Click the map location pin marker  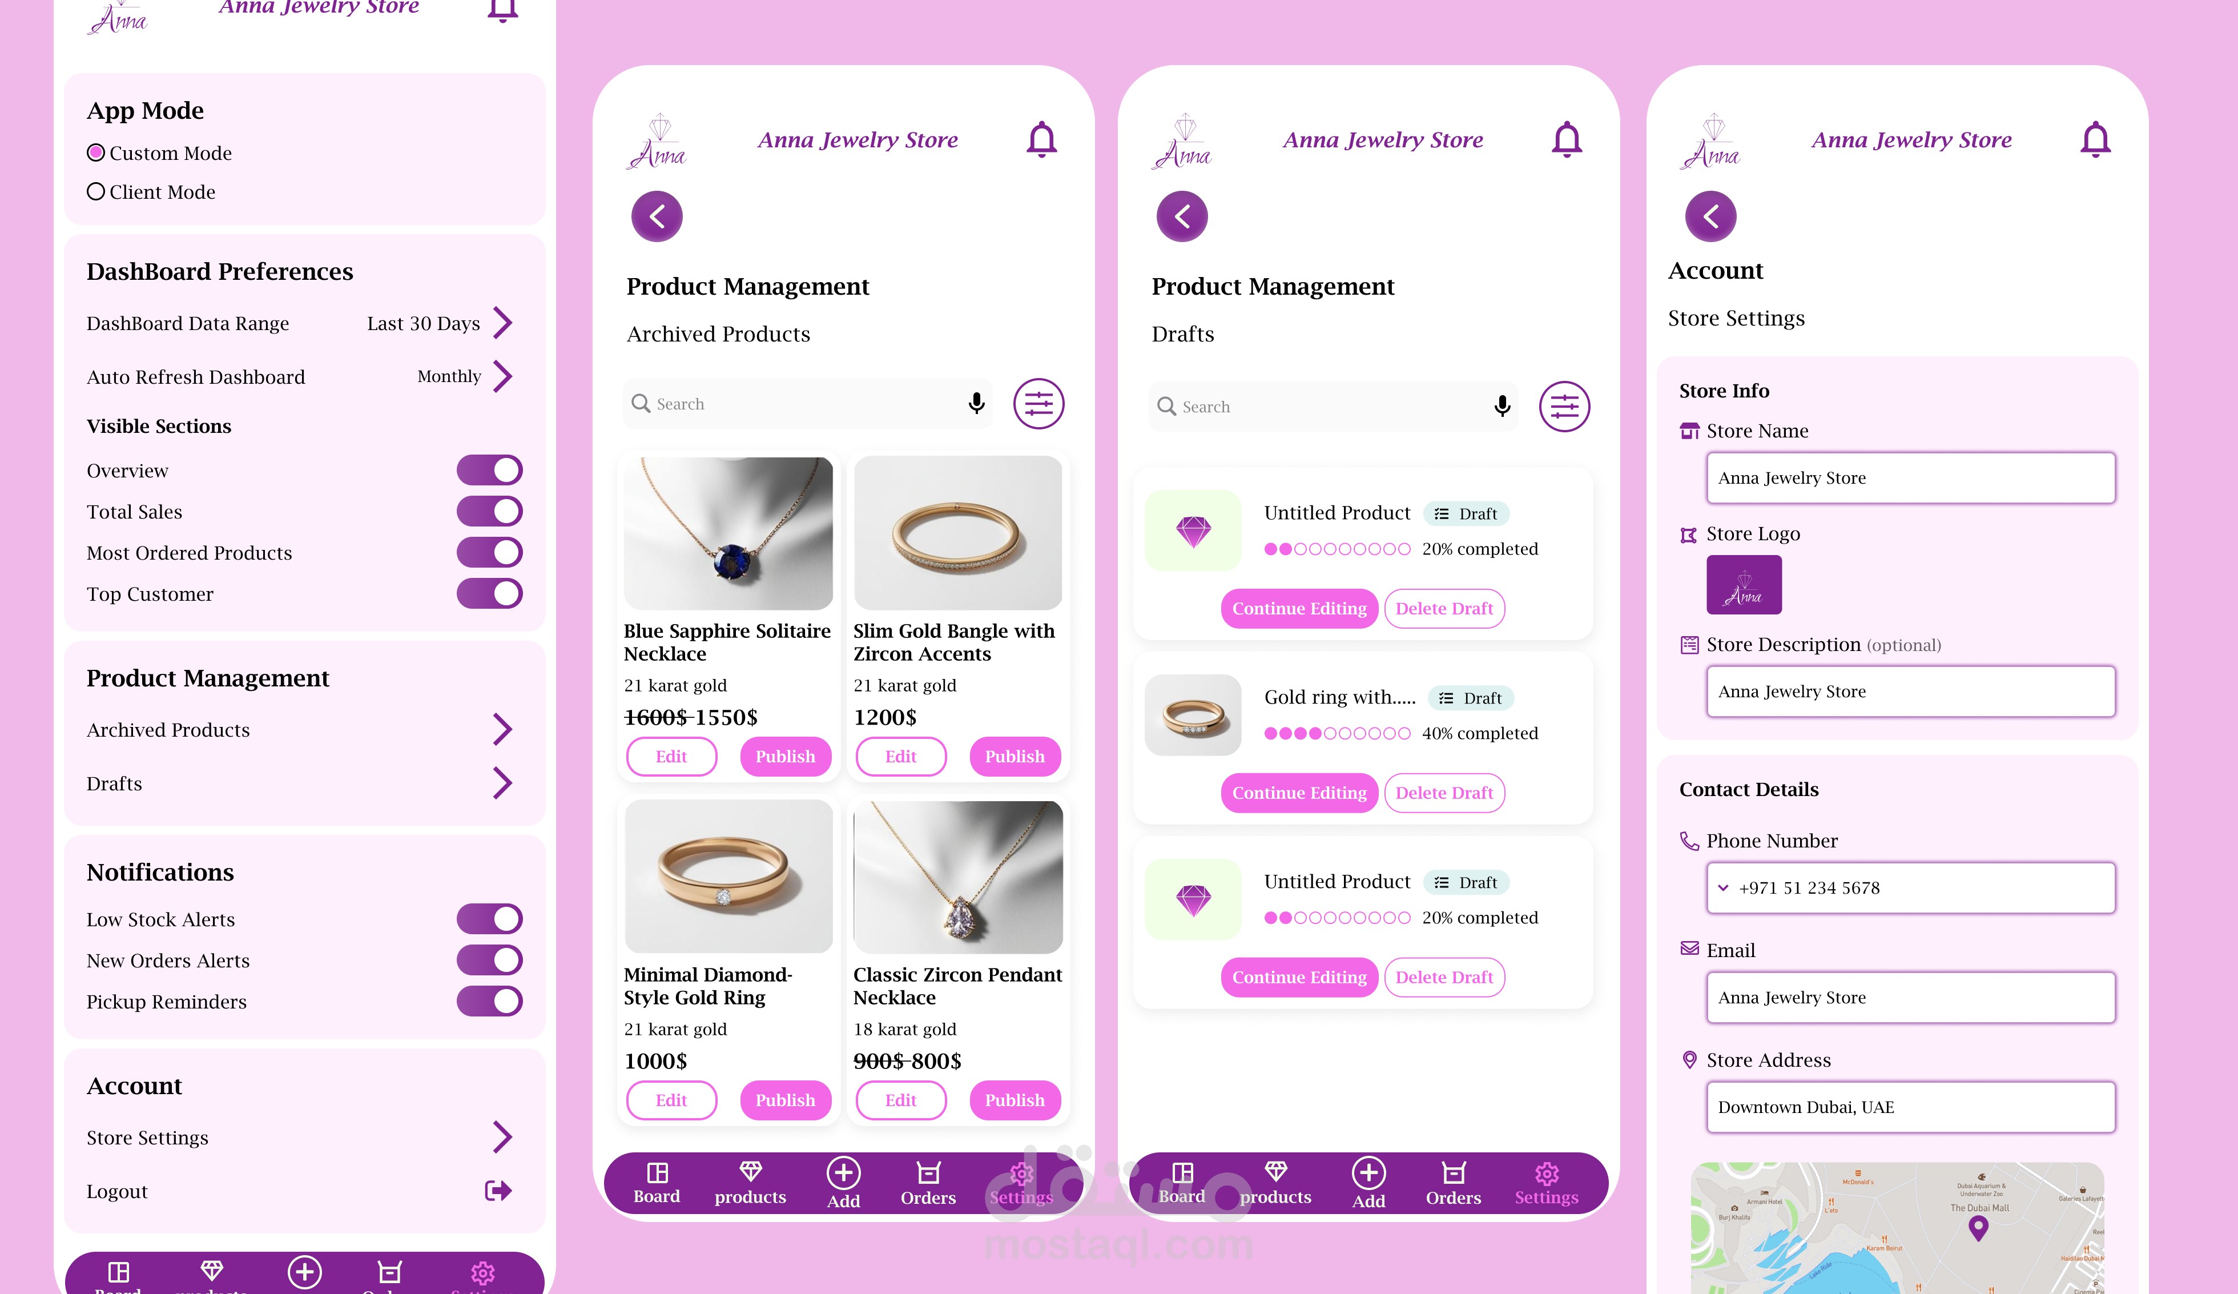[x=1978, y=1228]
